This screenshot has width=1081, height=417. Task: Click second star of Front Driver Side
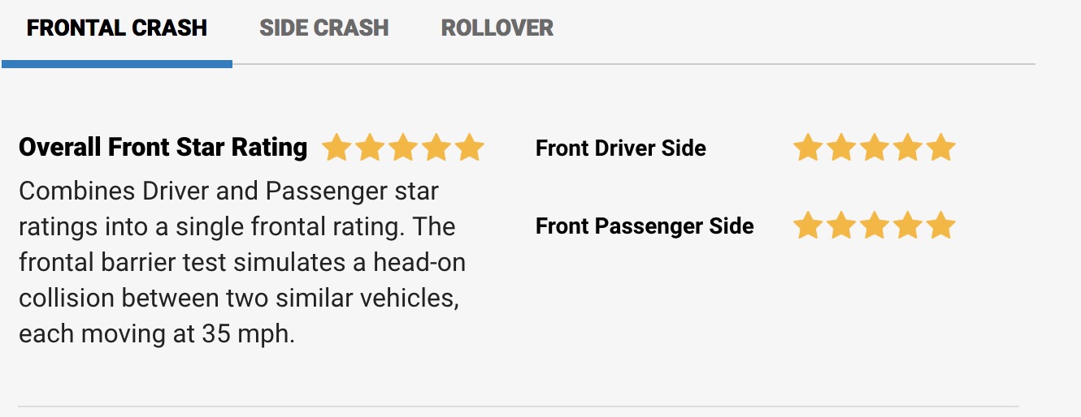[841, 148]
